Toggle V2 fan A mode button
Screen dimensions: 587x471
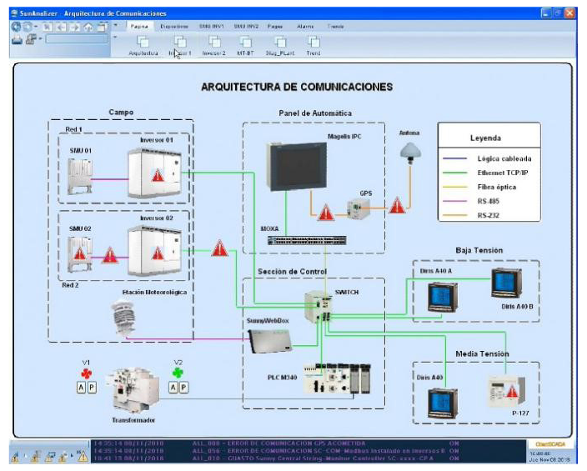[173, 387]
